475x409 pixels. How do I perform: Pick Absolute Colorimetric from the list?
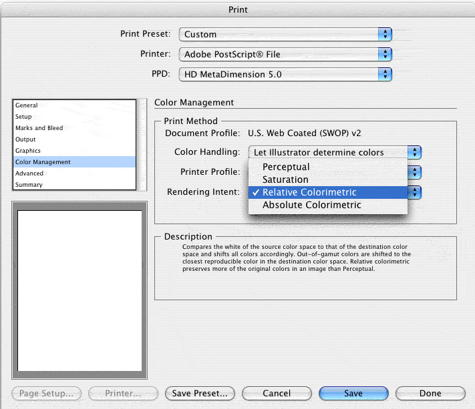[x=328, y=205]
